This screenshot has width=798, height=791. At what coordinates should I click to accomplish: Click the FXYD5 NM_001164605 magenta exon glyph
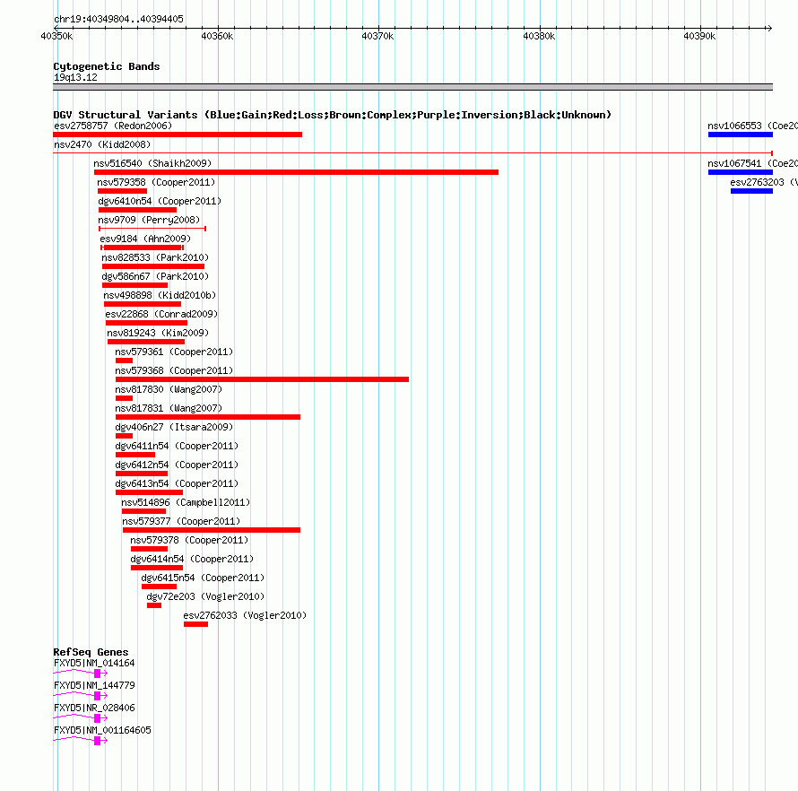[x=97, y=741]
